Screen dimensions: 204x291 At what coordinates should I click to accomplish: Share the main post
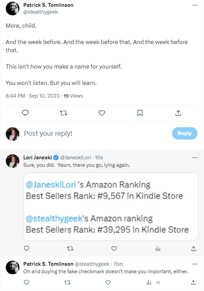click(x=178, y=113)
